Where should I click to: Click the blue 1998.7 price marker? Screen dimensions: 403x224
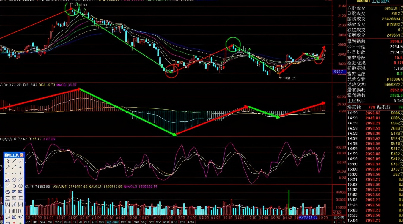338,72
